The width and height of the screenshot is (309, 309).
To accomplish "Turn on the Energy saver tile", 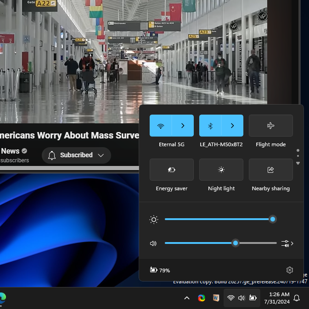I will click(171, 170).
